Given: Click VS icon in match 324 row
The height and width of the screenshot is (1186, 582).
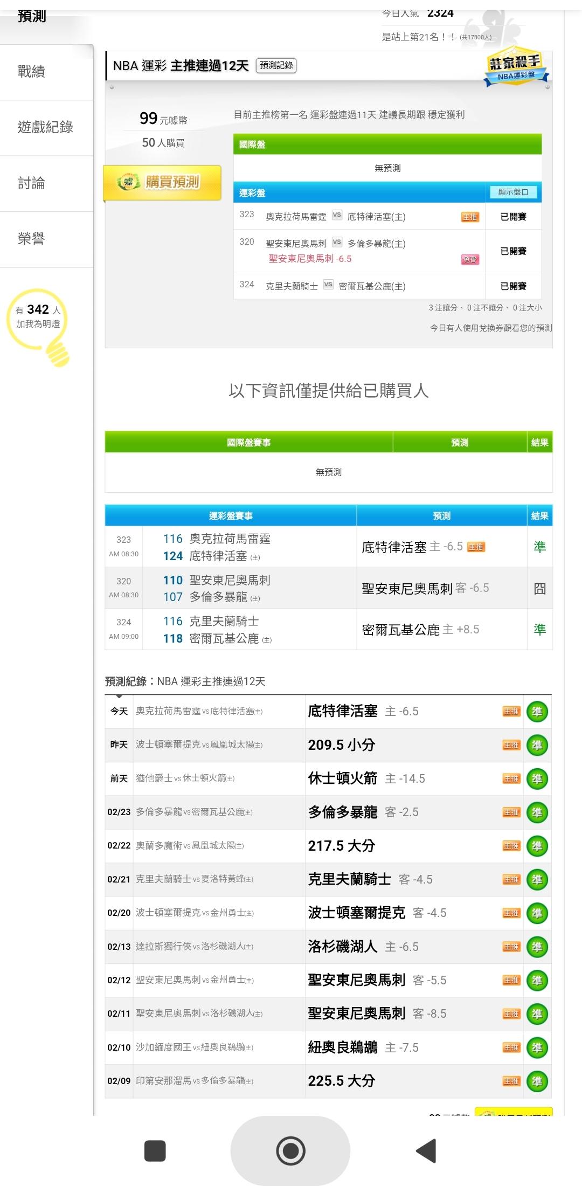Looking at the screenshot, I should pos(328,285).
